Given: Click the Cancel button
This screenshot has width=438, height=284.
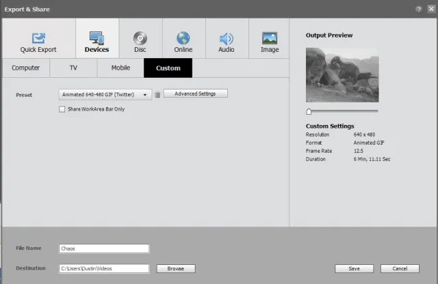Looking at the screenshot, I should (400, 269).
